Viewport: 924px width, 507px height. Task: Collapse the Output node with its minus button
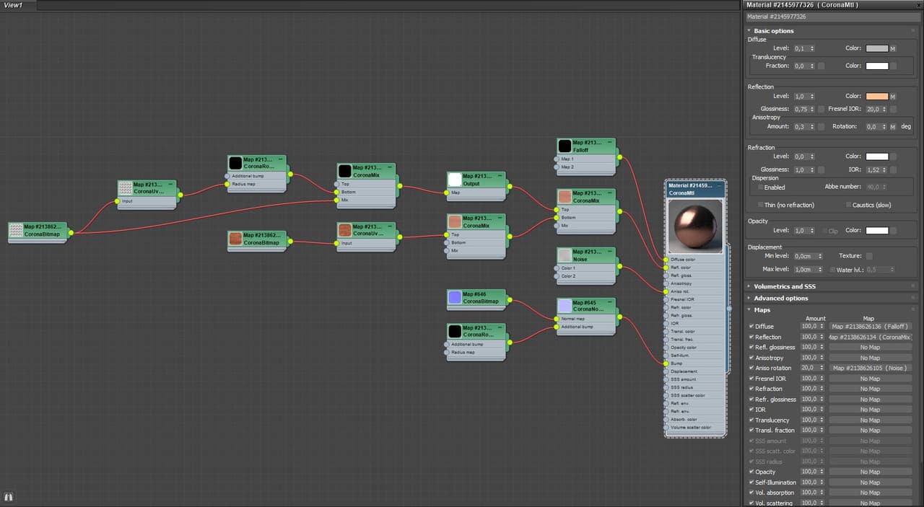click(500, 176)
